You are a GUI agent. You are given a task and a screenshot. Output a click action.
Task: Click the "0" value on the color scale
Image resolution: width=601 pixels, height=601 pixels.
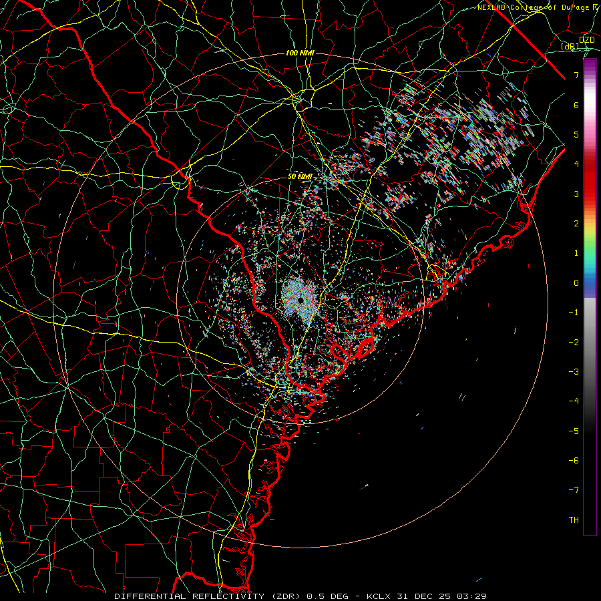click(576, 283)
